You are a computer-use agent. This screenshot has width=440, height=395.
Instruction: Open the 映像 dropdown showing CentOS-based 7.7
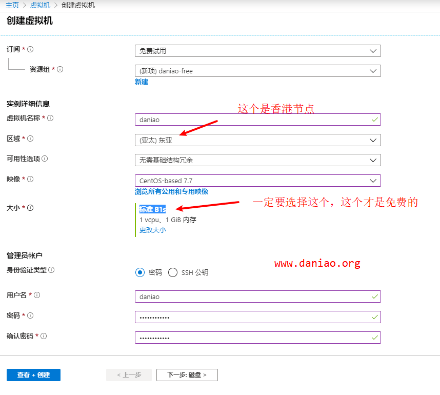[x=257, y=181]
